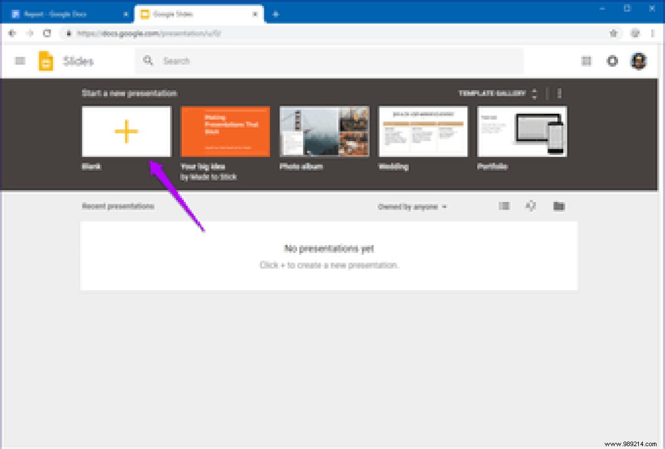Open the Google Slides home icon

[44, 61]
